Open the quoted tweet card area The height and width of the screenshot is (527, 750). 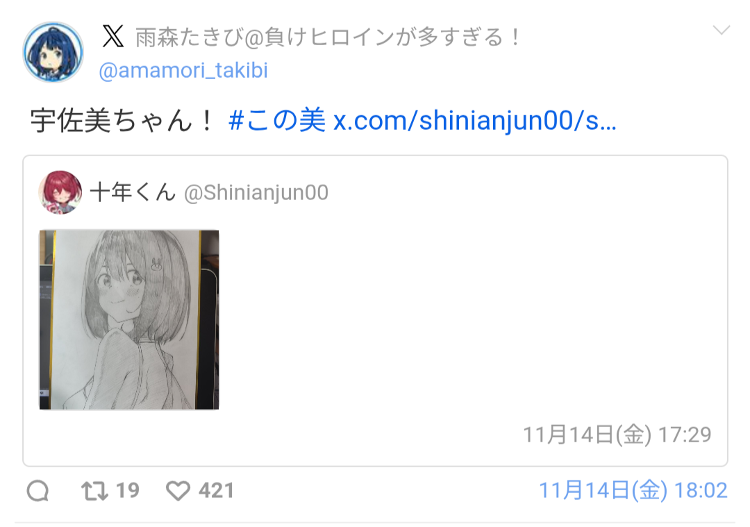coord(376,311)
